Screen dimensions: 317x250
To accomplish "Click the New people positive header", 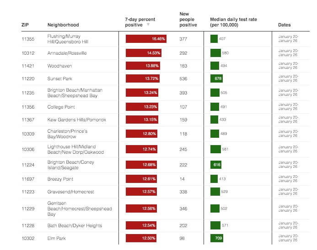I will click(x=188, y=20).
